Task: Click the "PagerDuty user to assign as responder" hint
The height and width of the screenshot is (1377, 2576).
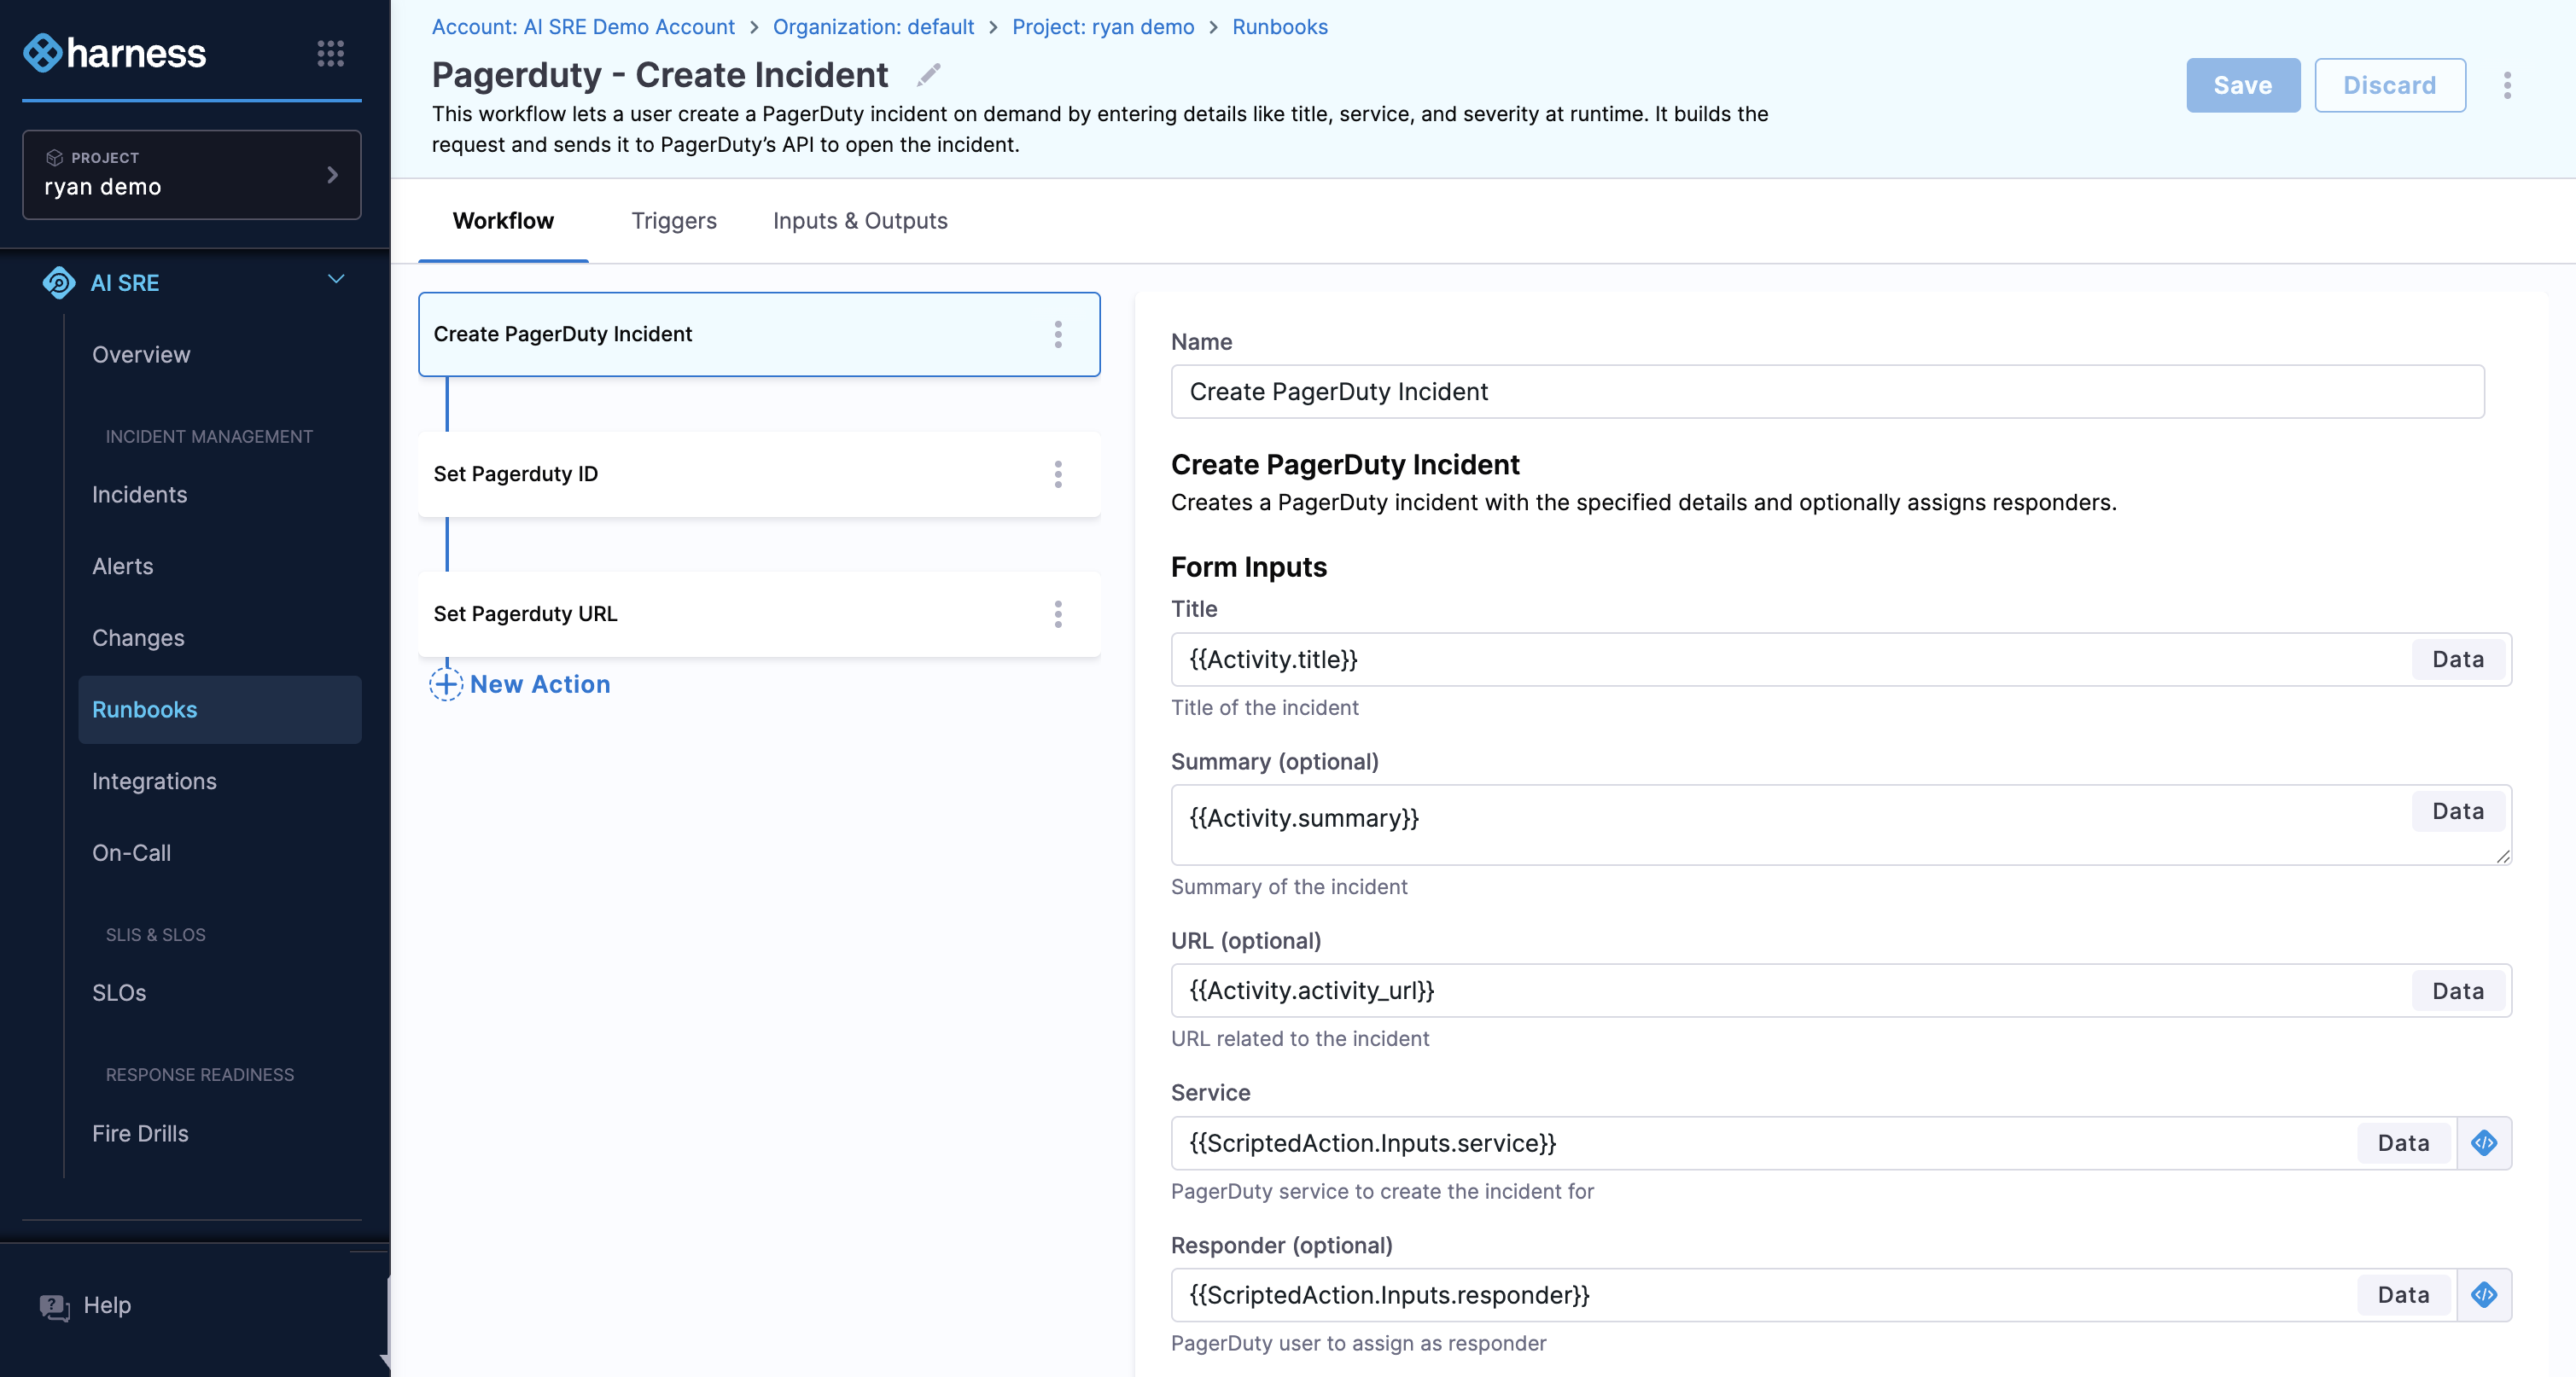Action: 1358,1344
